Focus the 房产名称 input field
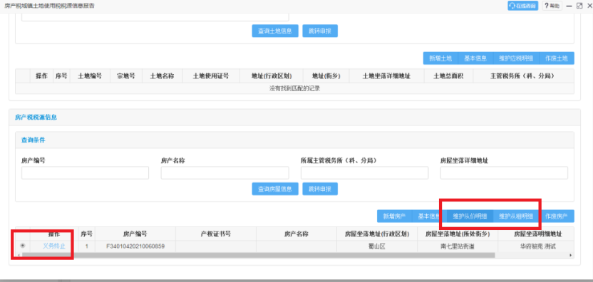 click(x=225, y=173)
